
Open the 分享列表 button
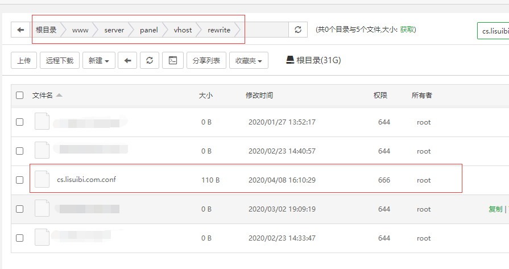[206, 60]
